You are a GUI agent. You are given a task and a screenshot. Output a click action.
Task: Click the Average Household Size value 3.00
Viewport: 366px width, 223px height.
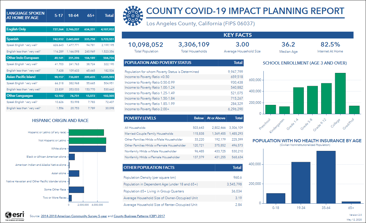242,45
